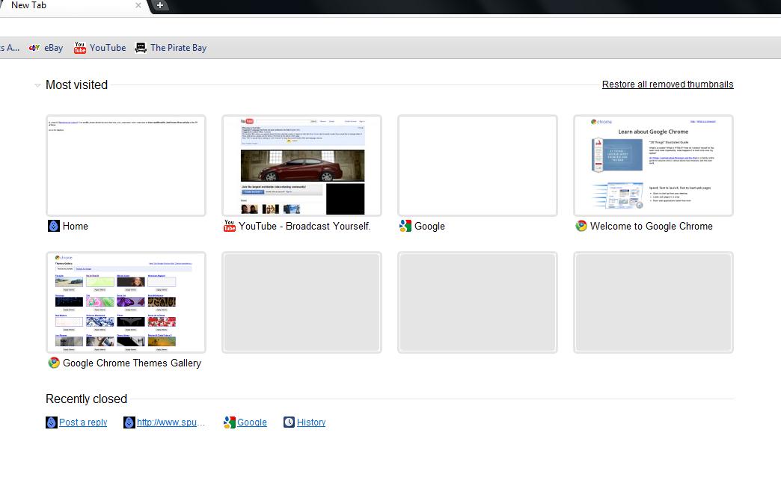Open the Google Chrome Themes Gallery thumbnail
Image resolution: width=781 pixels, height=504 pixels.
coord(126,302)
